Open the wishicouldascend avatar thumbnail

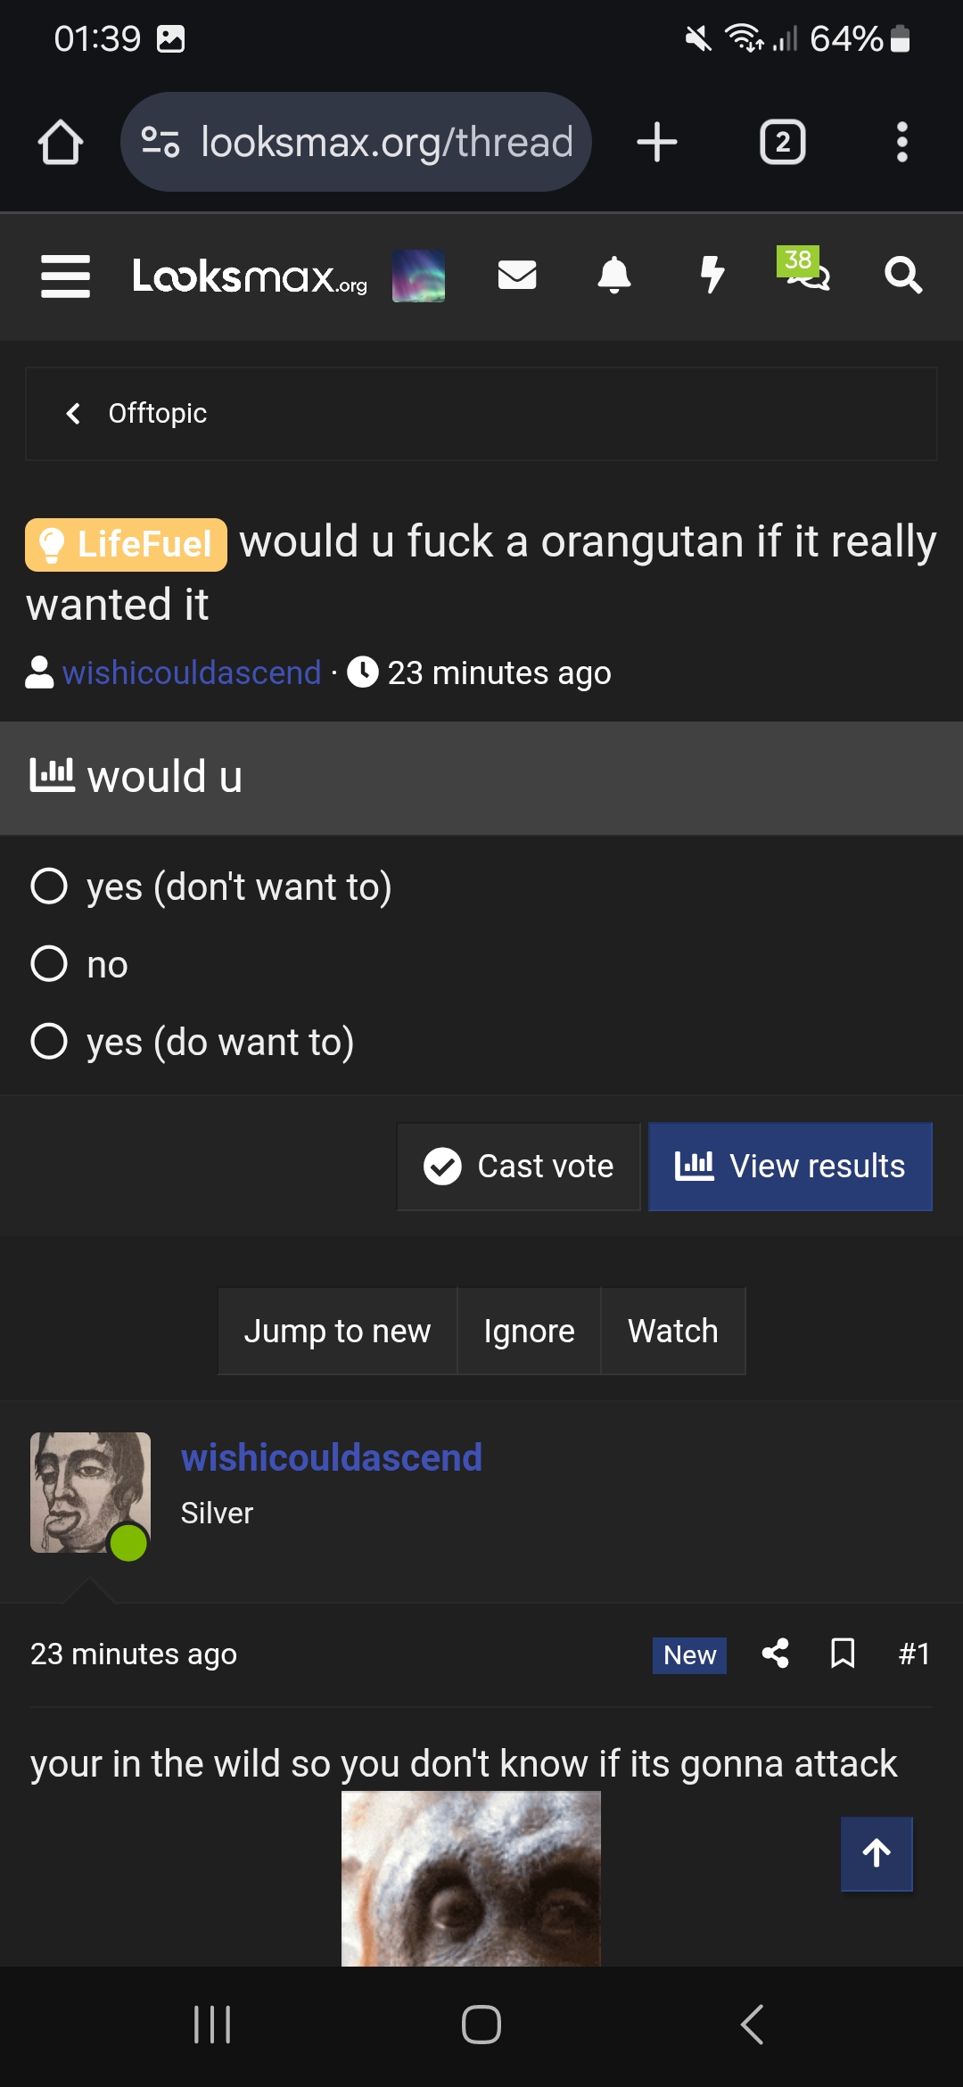tap(90, 1492)
